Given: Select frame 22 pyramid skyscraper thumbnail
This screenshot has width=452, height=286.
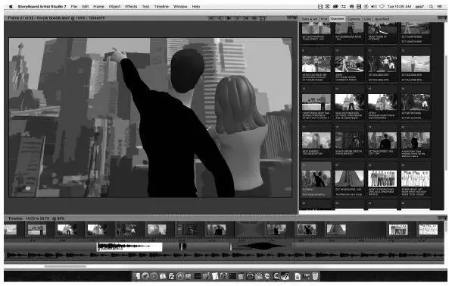Looking at the screenshot, I should coord(349,178).
